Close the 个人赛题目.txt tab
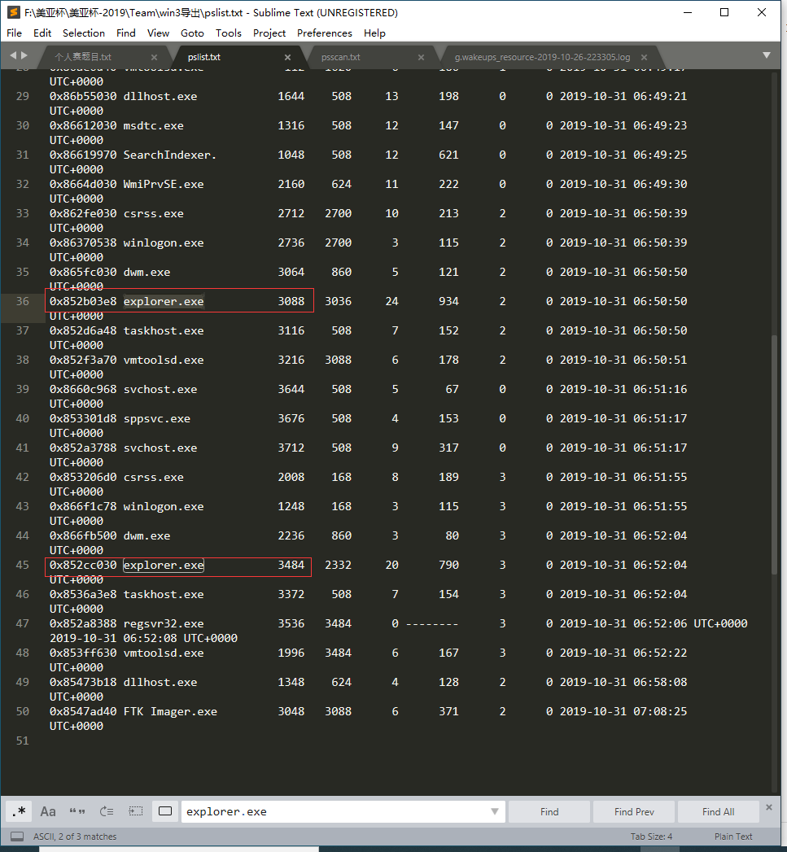The width and height of the screenshot is (787, 852). pos(155,57)
